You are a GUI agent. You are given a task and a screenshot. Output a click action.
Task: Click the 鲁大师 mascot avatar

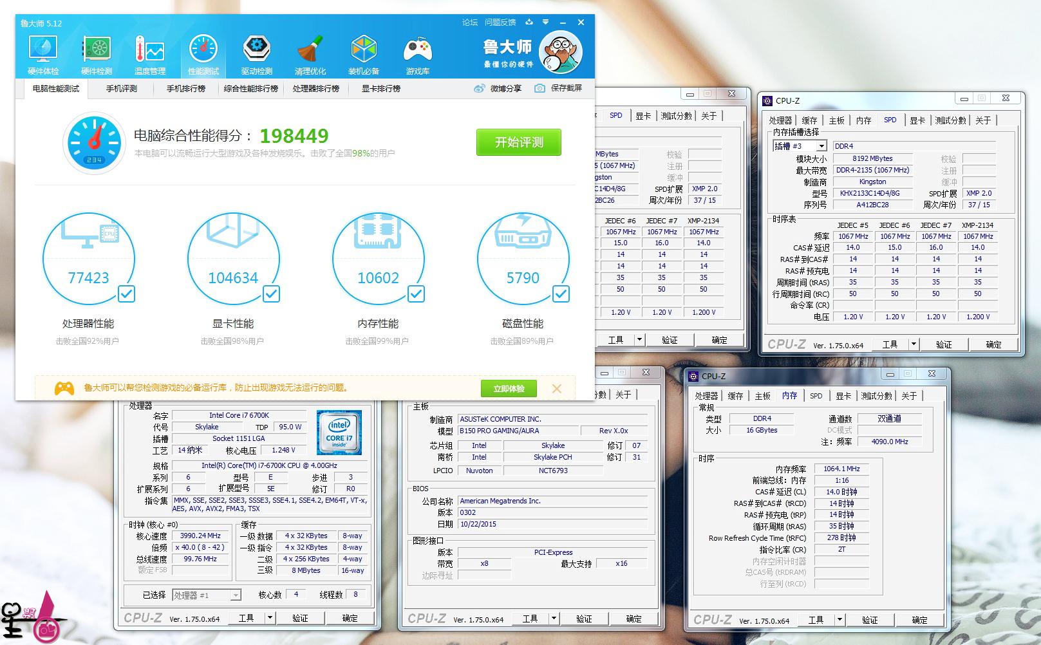pyautogui.click(x=560, y=53)
